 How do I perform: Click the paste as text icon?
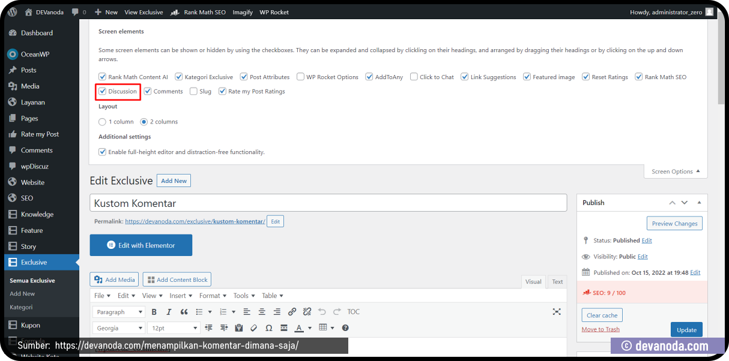[239, 328]
